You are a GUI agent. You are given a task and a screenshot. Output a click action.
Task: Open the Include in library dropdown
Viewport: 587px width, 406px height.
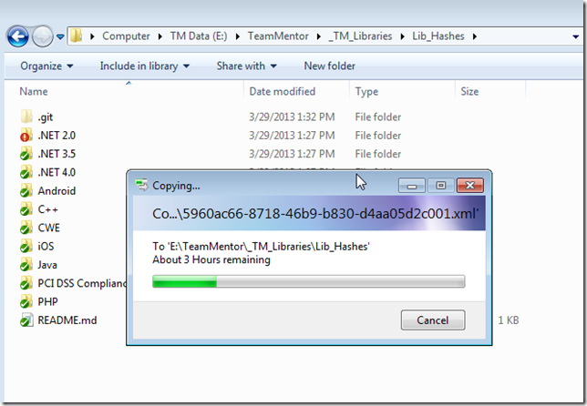coord(145,66)
